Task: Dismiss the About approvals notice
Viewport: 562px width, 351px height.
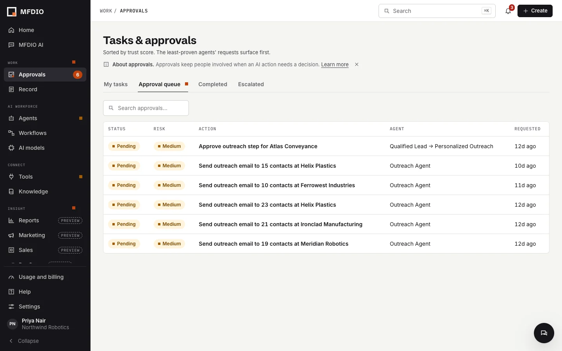Action: pyautogui.click(x=357, y=64)
